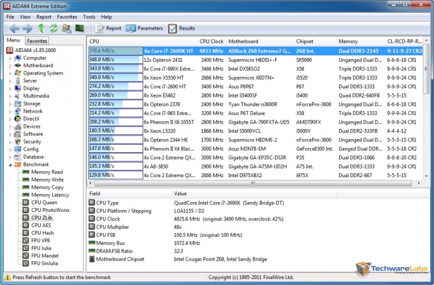The image size is (434, 285).
Task: Open the Help menu
Action: [x=106, y=17]
